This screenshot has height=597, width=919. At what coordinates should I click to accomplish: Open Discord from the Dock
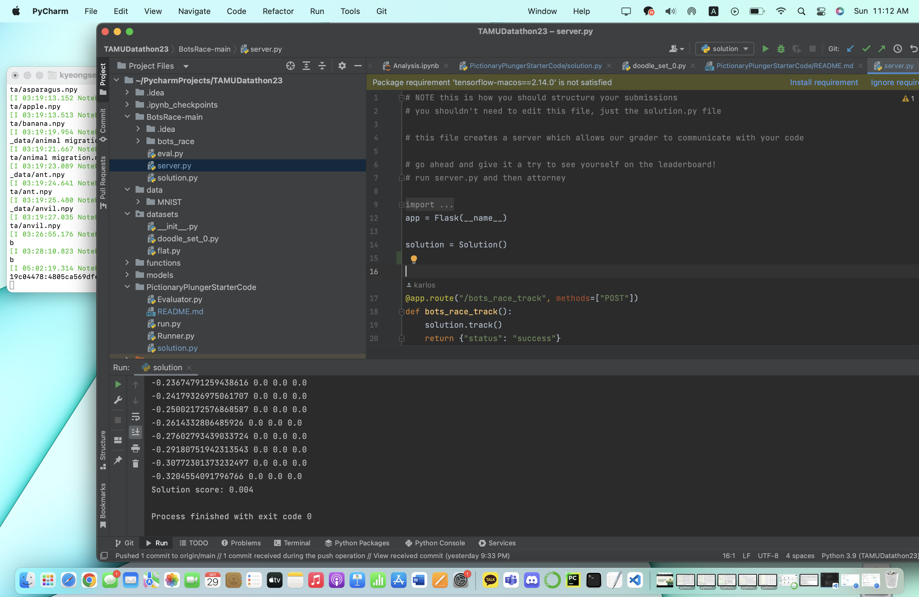pyautogui.click(x=532, y=580)
